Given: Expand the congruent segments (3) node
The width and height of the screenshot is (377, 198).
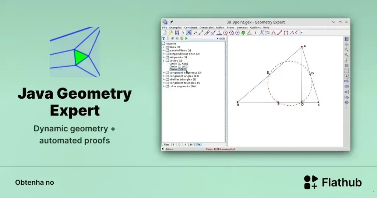Looking at the screenshot, I should click(164, 73).
